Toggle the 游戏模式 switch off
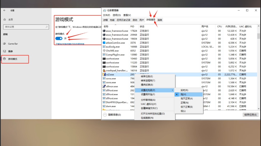 click(x=59, y=38)
